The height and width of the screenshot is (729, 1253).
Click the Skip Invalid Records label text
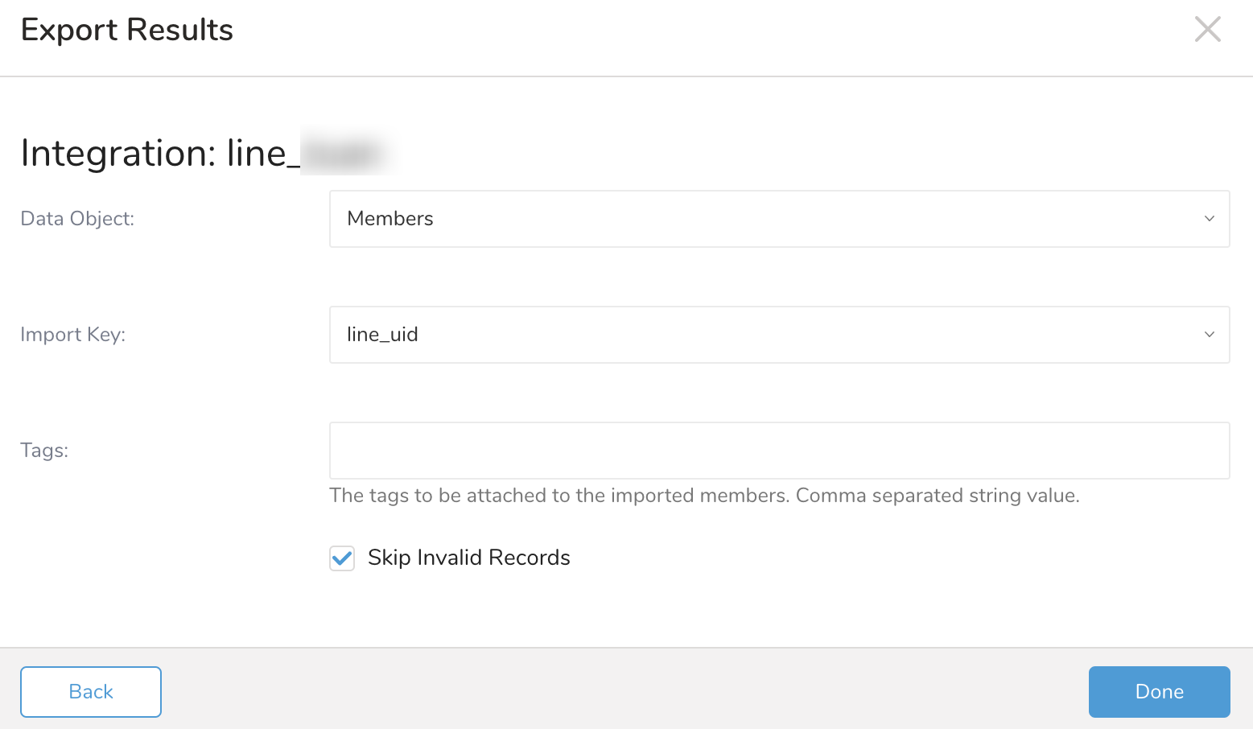468,558
